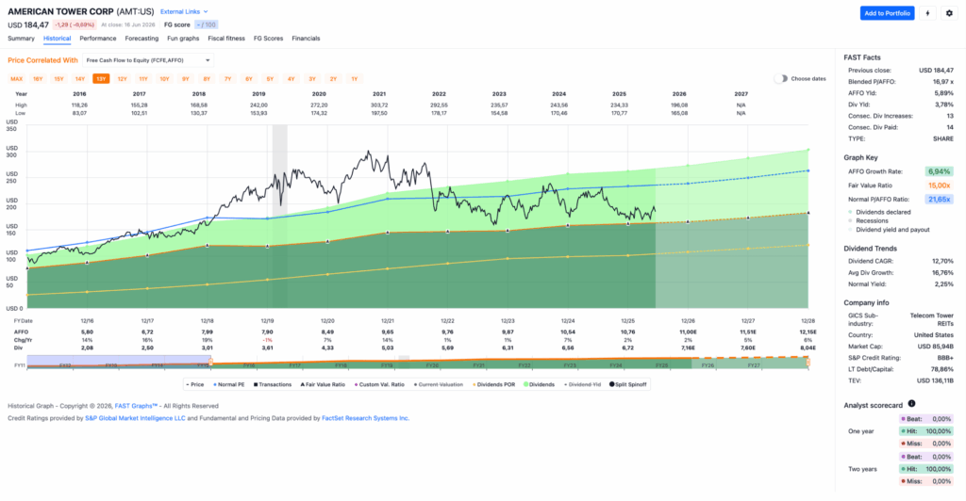Click the left handle of range navigator
966x501 pixels.
(210, 362)
